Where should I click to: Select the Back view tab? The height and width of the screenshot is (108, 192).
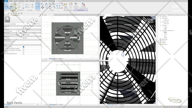[x=45, y=15]
